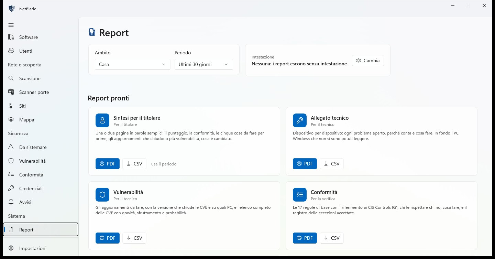Viewport: 495px width, 259px height.
Task: Print PDF for Allegato tecnico
Action: 305,164
